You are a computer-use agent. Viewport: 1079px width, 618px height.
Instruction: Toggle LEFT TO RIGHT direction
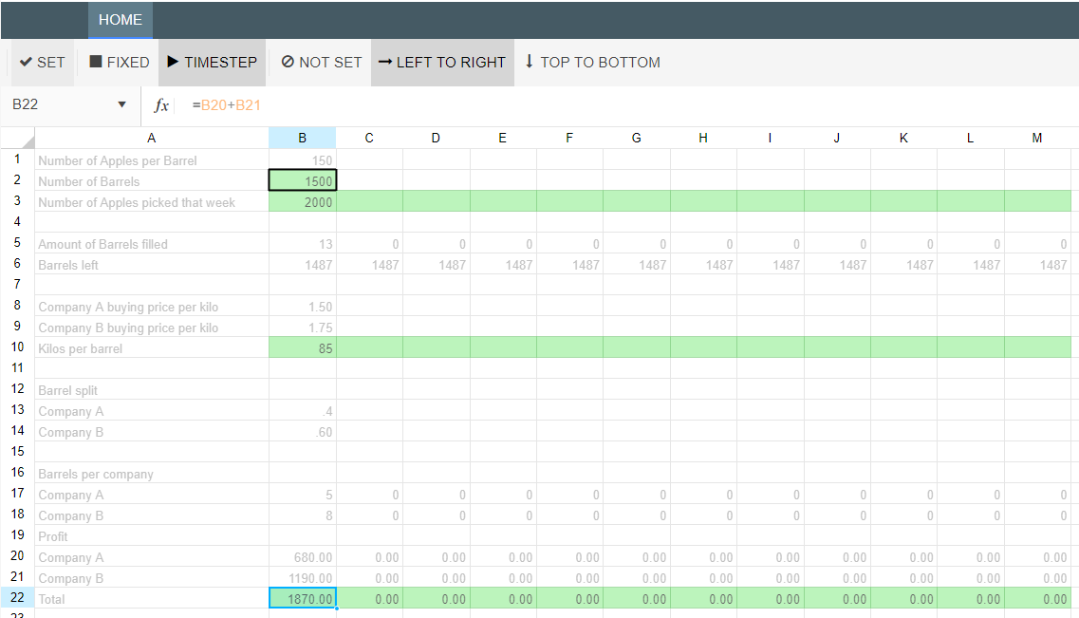click(441, 63)
